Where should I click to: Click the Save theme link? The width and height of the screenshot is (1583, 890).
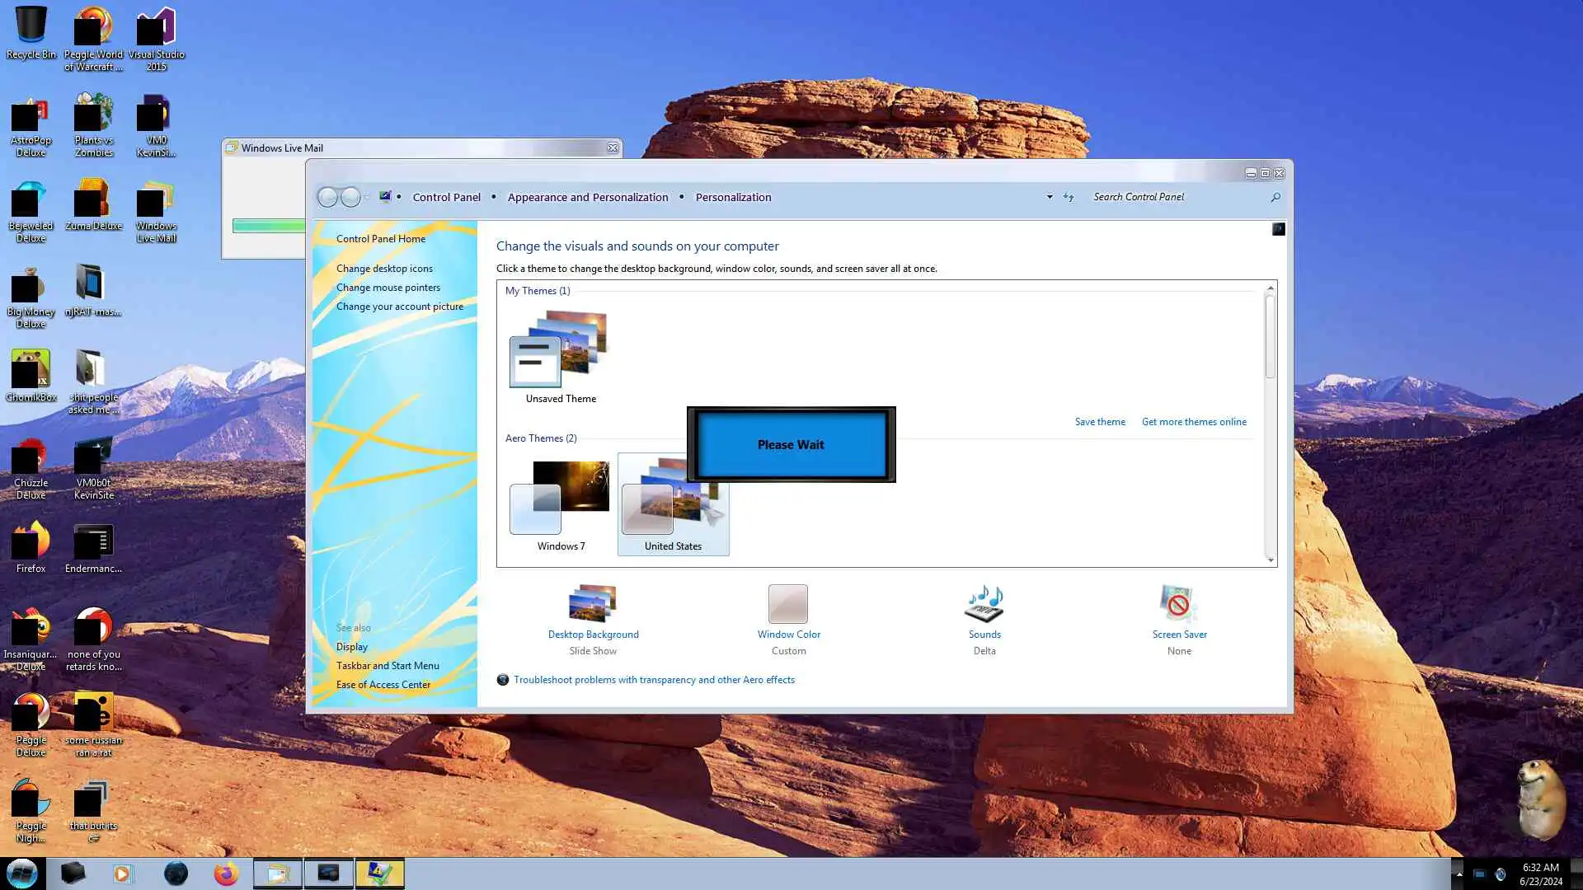pyautogui.click(x=1099, y=422)
